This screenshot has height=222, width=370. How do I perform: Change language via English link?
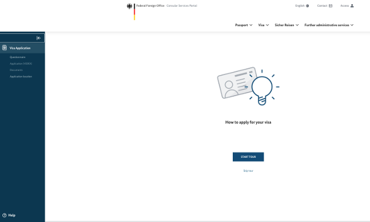(302, 5)
